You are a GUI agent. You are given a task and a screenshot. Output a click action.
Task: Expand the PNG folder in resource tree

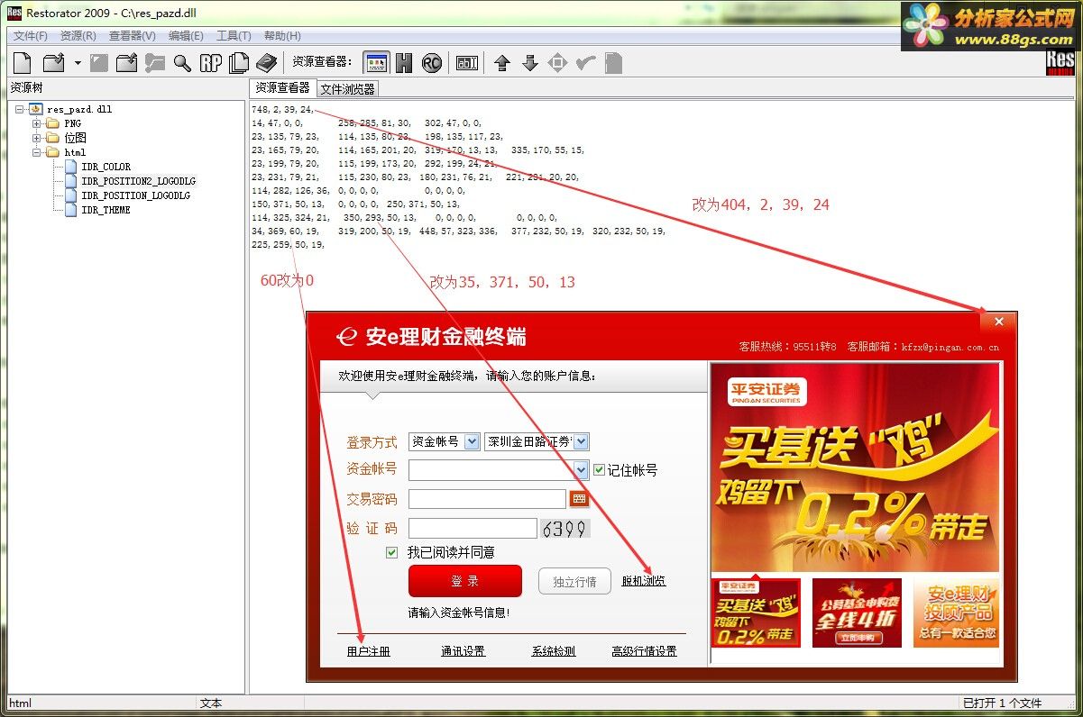(37, 123)
